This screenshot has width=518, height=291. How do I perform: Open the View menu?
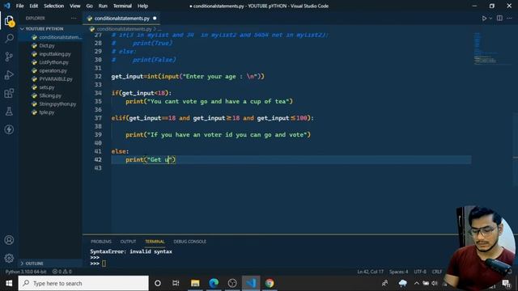75,6
